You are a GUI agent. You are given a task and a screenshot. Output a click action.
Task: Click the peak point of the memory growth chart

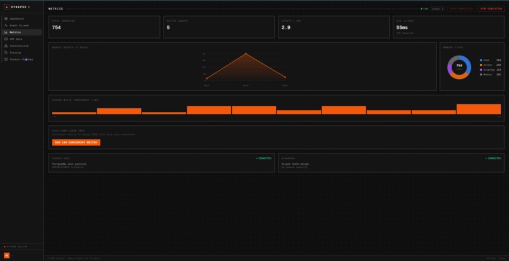pos(246,54)
